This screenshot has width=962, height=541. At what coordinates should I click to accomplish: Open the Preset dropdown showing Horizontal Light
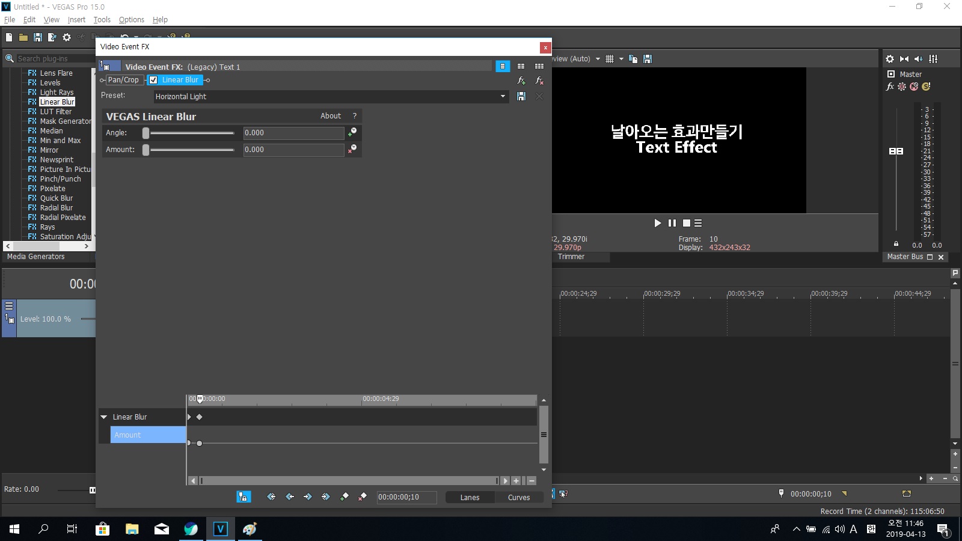pyautogui.click(x=331, y=96)
